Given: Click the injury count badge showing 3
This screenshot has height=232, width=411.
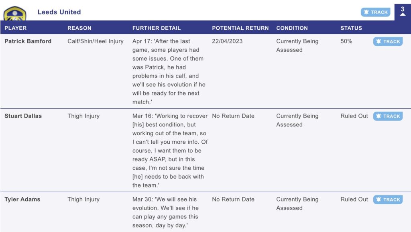Looking at the screenshot, I should [x=403, y=9].
